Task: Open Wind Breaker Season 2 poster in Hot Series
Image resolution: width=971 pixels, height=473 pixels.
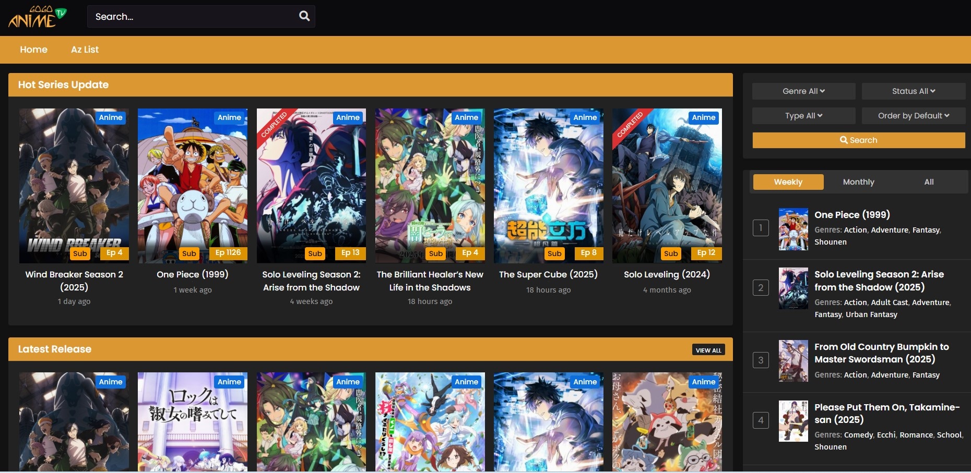Action: click(74, 186)
